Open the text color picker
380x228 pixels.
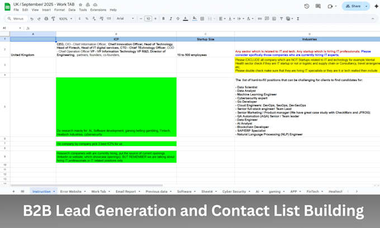click(x=186, y=18)
